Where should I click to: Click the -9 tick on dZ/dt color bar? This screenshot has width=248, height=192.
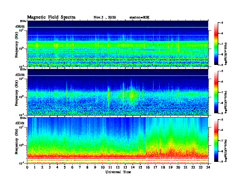(x=222, y=162)
